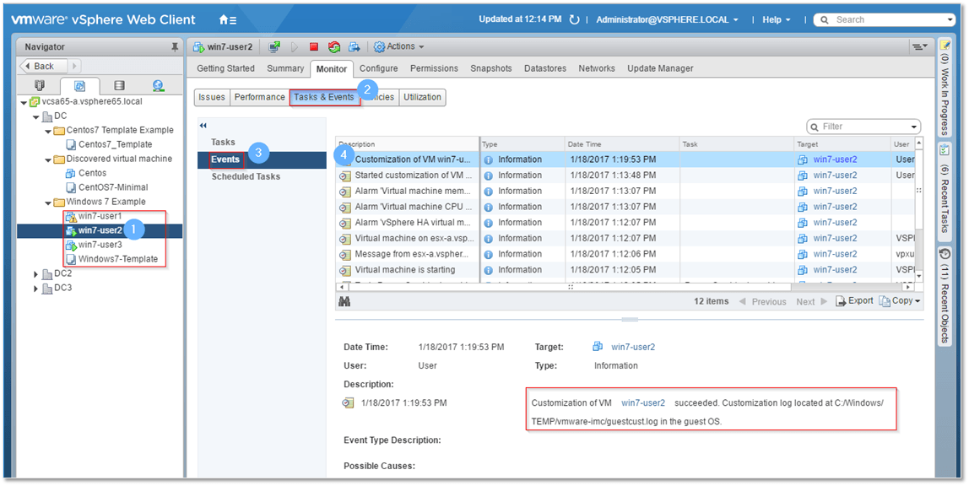Screen dimensions: 969x486
Task: Open Recent Tasks side panel
Action: click(x=945, y=192)
